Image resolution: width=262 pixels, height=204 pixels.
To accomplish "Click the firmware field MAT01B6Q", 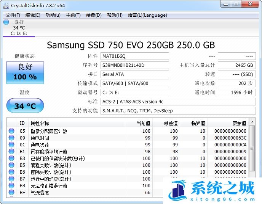I will pos(135,56).
